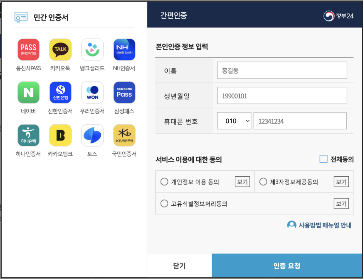Toggle the 고유식별정보처리동의 radio button

164,204
